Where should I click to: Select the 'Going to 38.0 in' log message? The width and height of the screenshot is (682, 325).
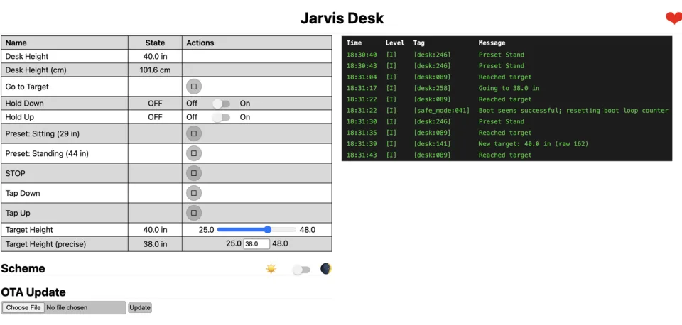pyautogui.click(x=509, y=88)
